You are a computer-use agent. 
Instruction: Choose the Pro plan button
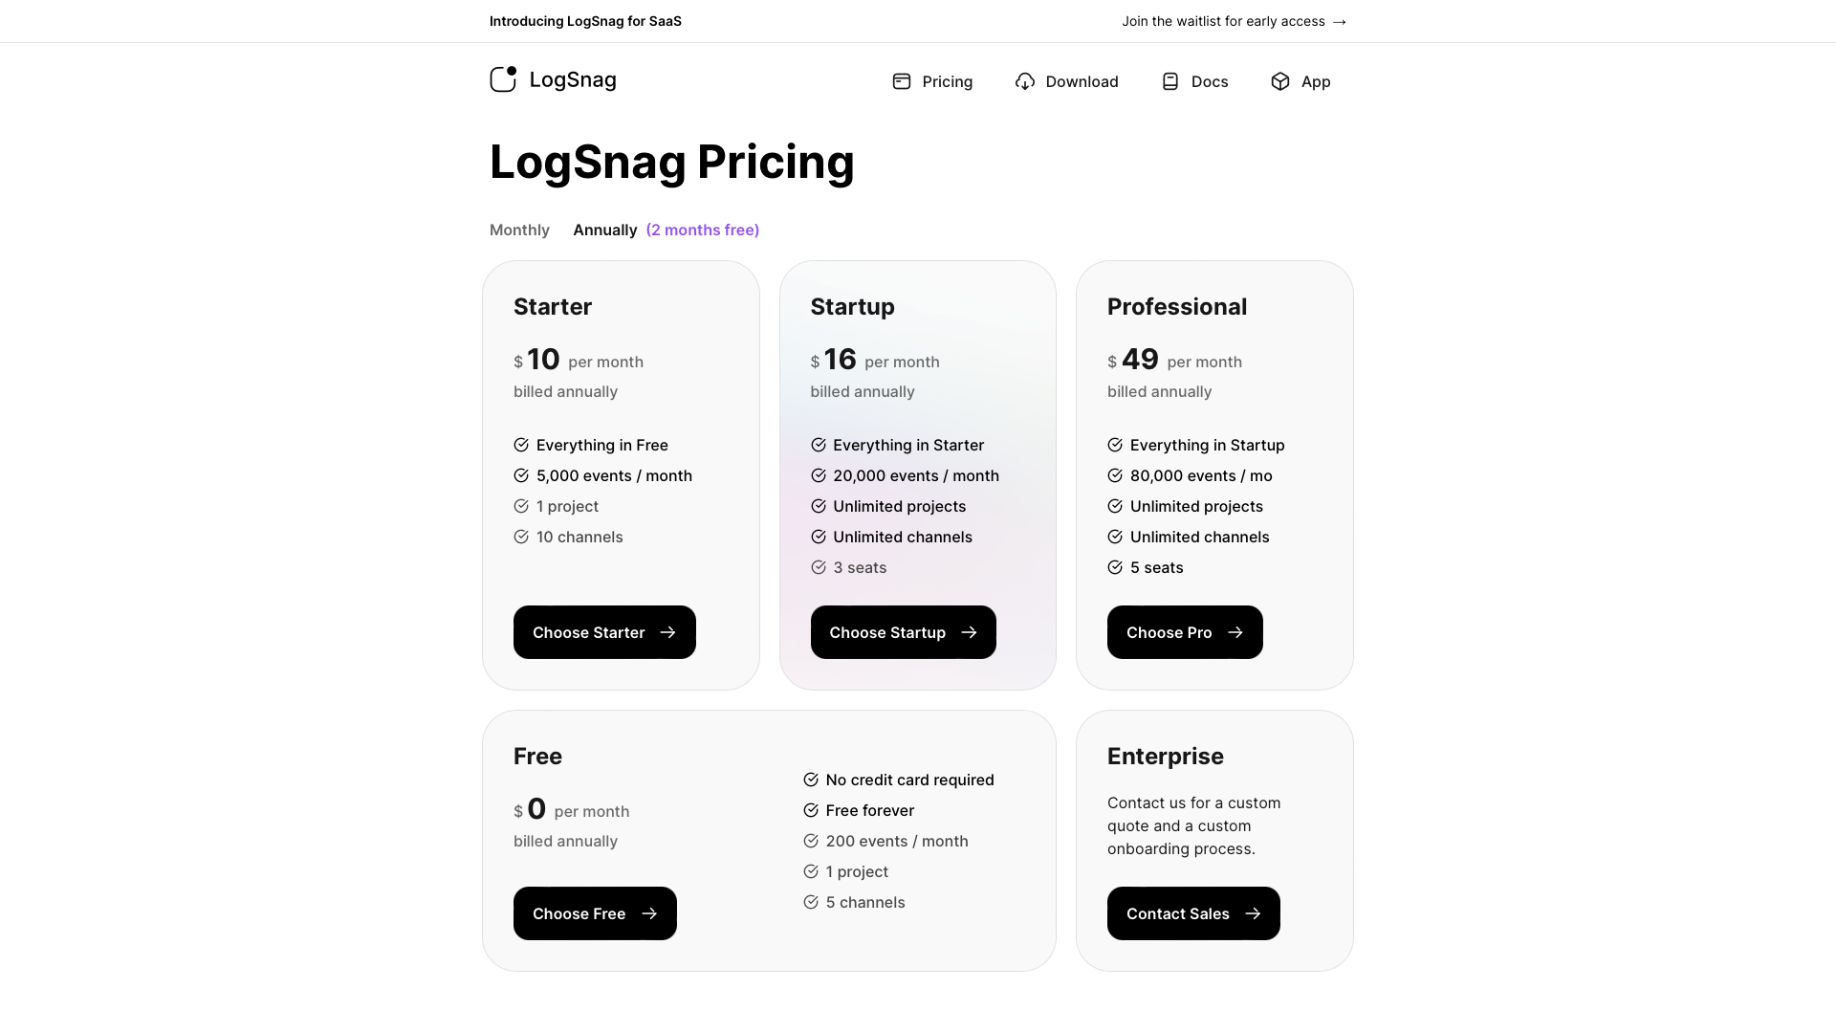(1185, 632)
